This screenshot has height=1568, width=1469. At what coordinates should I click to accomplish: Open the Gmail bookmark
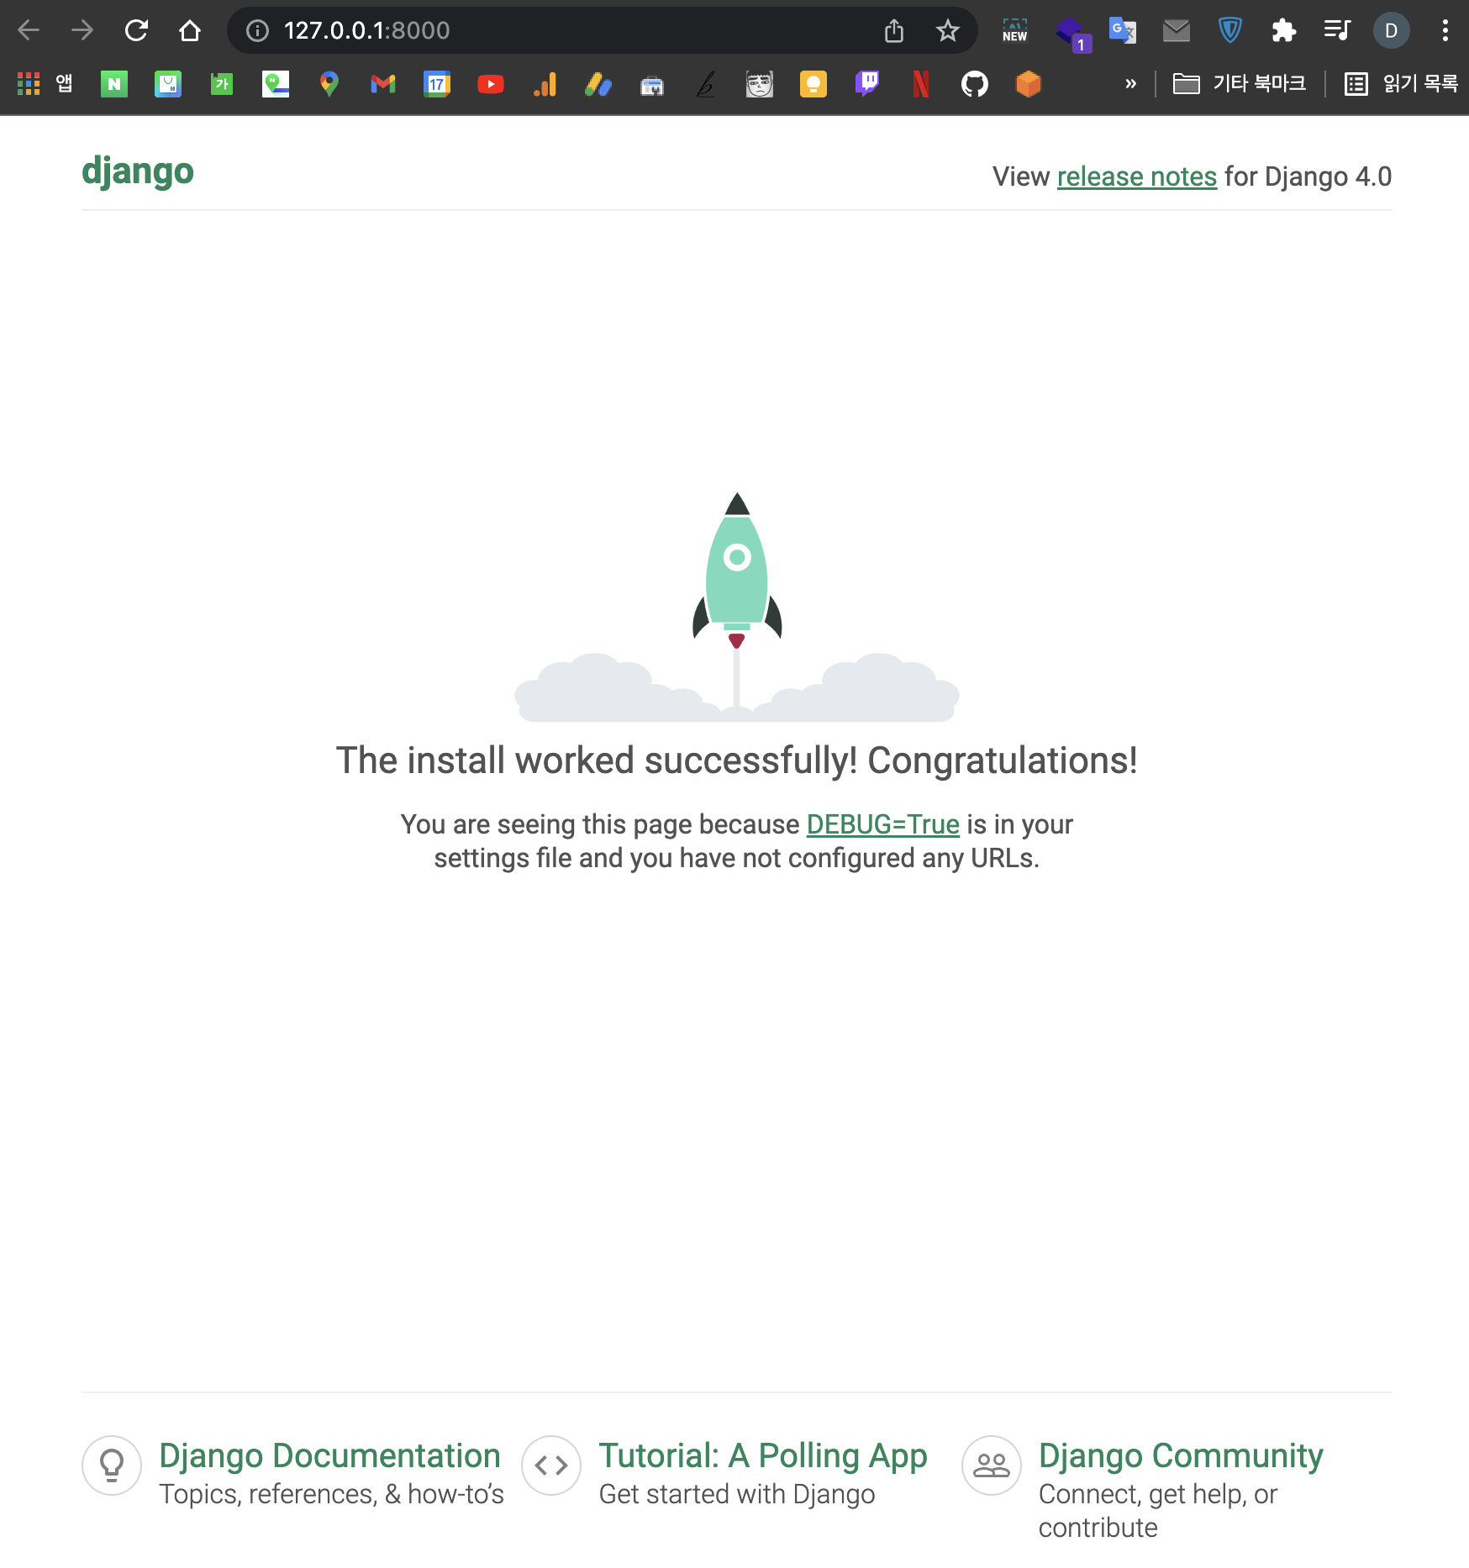[x=383, y=84]
